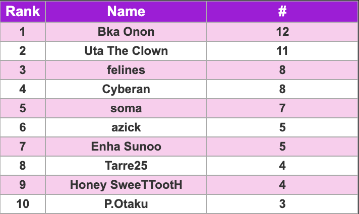Viewport: 359px width, 214px height.
Task: Select the score 7 cell
Action: (x=282, y=109)
